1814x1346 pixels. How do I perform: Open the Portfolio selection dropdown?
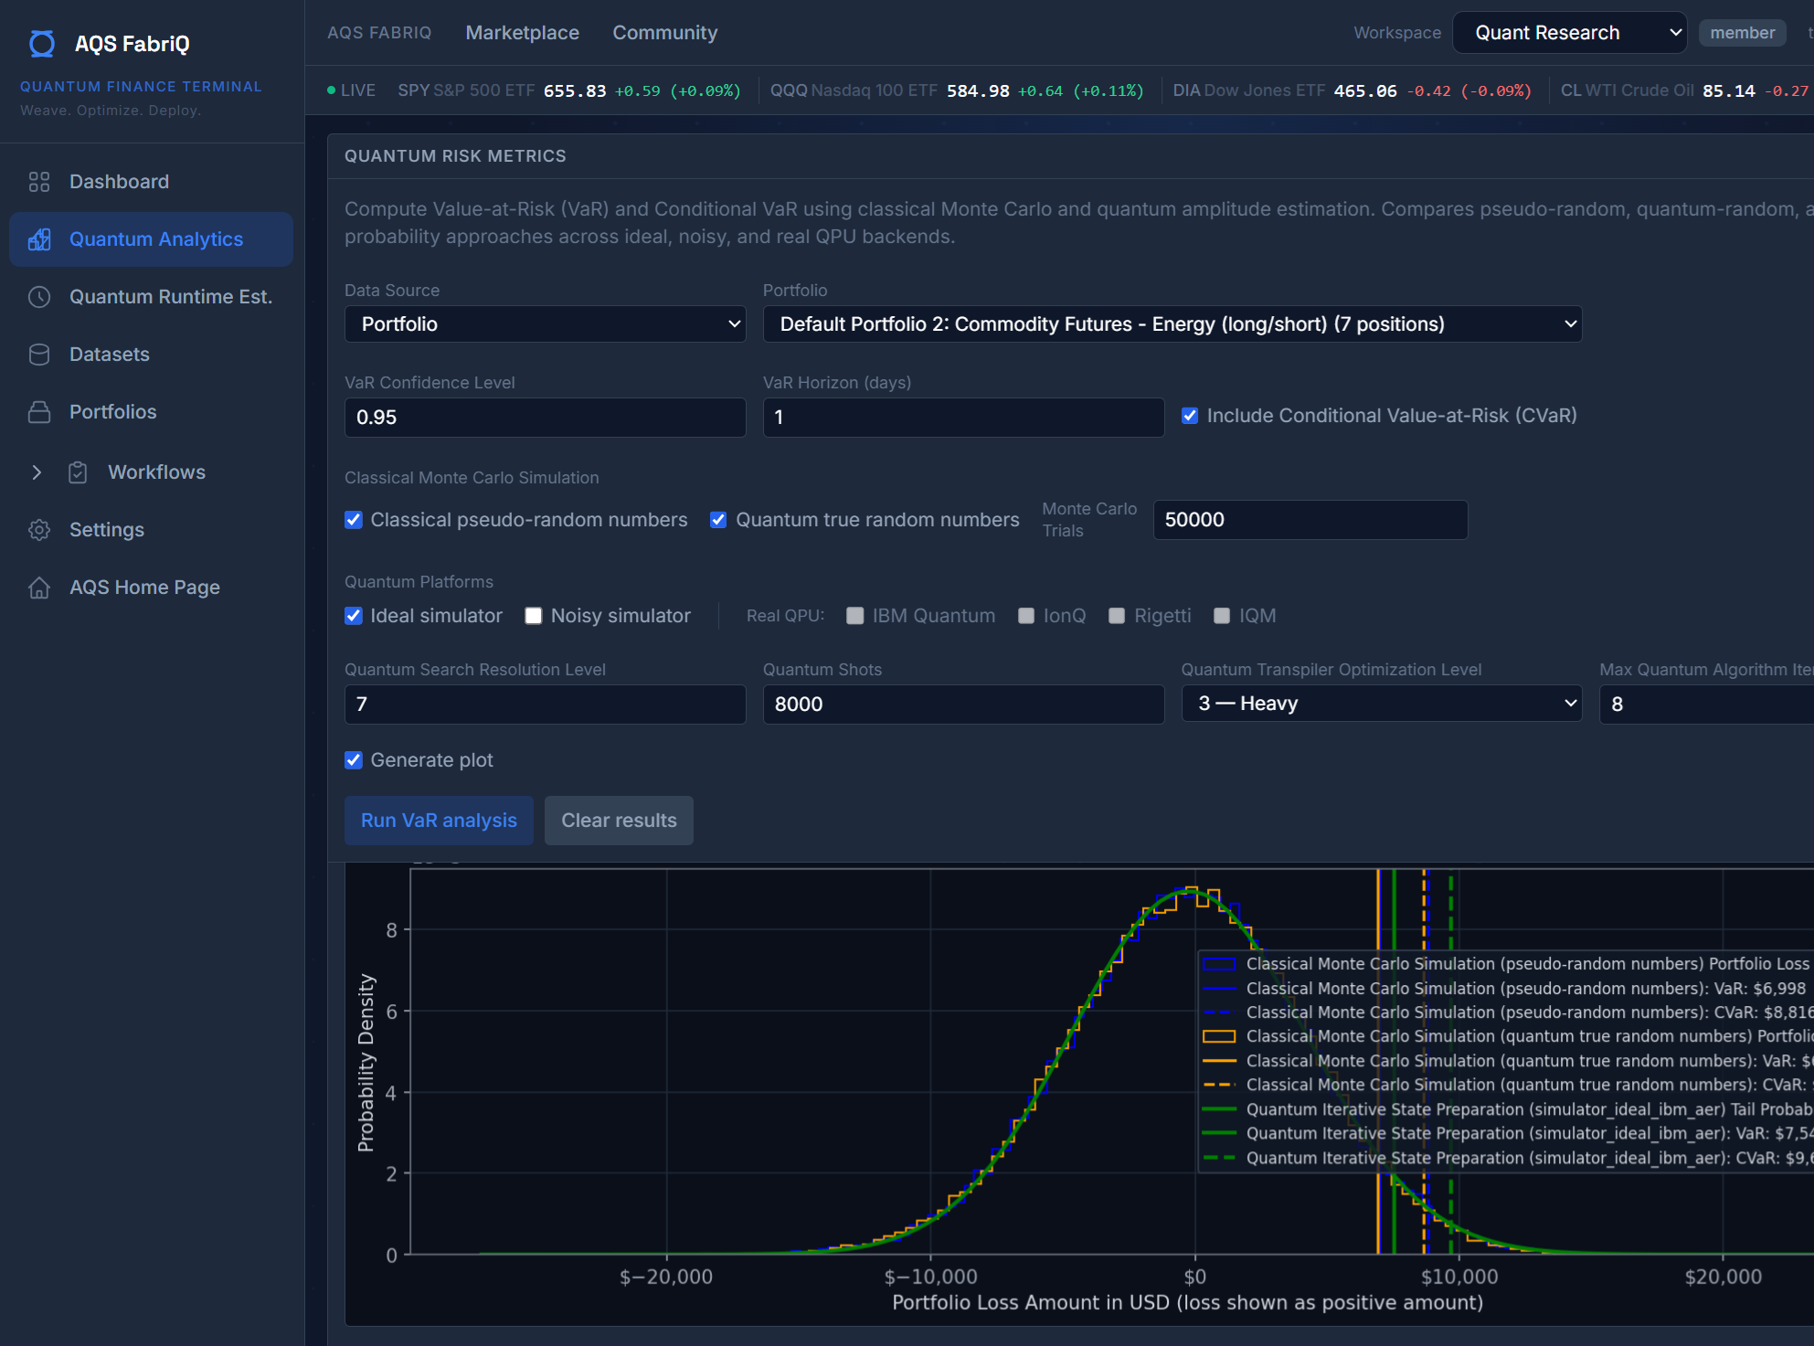click(x=1172, y=323)
